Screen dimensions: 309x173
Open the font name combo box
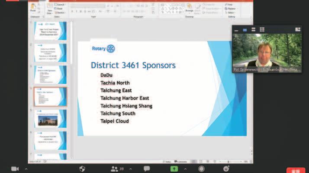coord(85,6)
